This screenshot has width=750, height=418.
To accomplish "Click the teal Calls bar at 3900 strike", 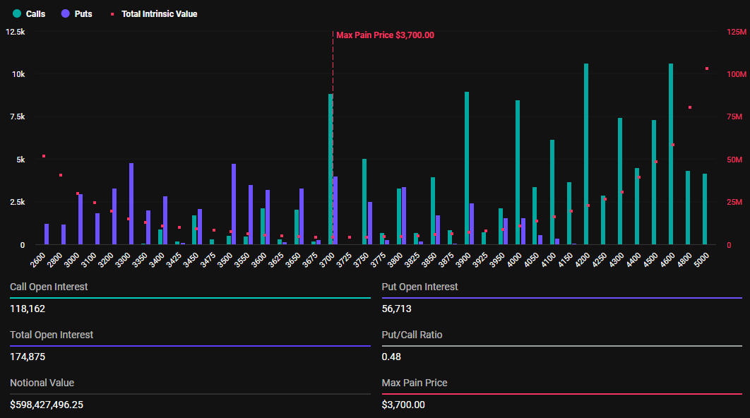I will pos(467,169).
